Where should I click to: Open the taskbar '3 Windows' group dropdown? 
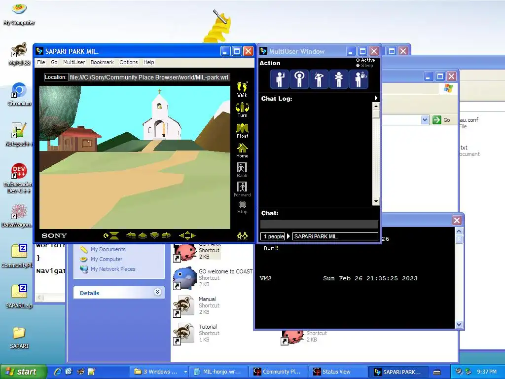(185, 372)
